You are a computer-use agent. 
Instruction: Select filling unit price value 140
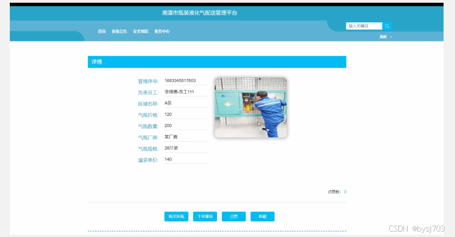click(x=168, y=159)
